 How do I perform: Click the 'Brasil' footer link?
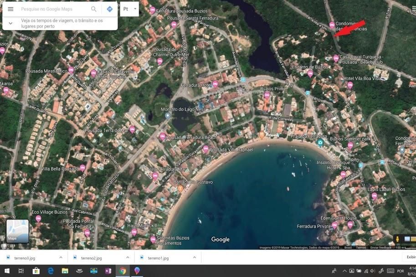(x=348, y=247)
